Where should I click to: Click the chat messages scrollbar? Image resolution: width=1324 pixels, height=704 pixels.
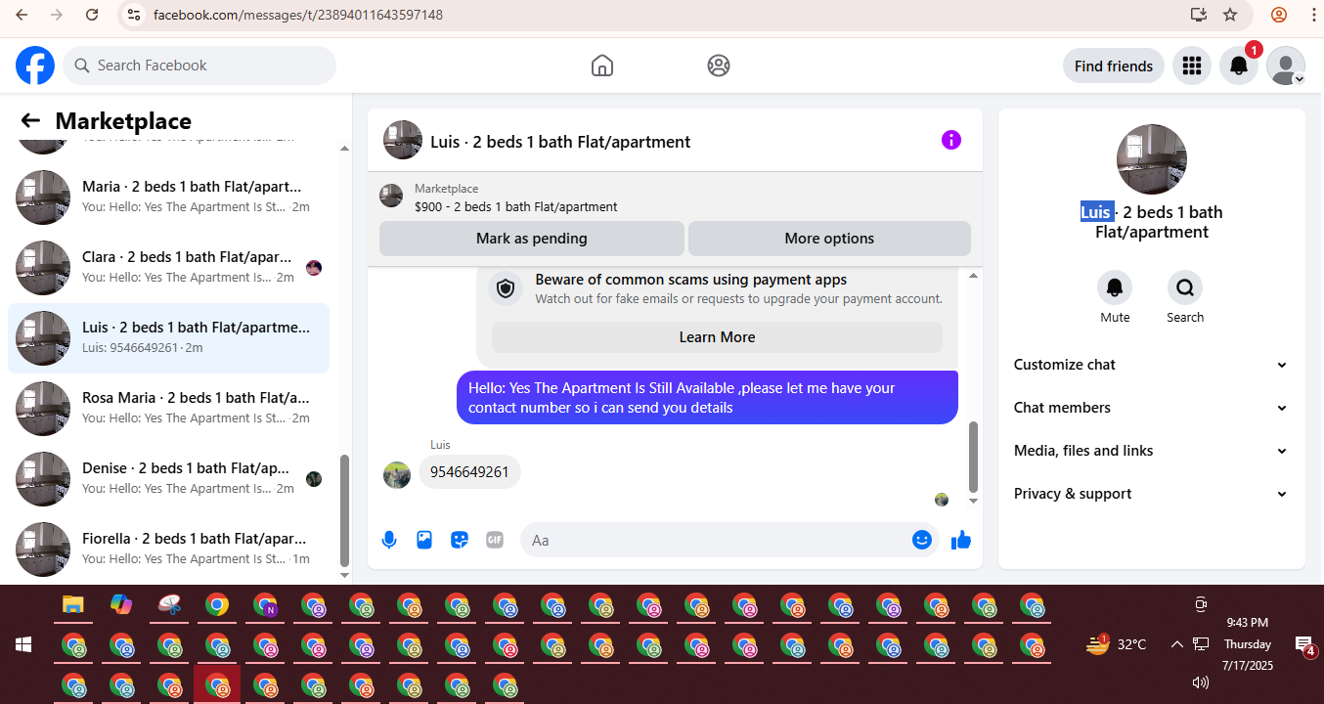973,457
